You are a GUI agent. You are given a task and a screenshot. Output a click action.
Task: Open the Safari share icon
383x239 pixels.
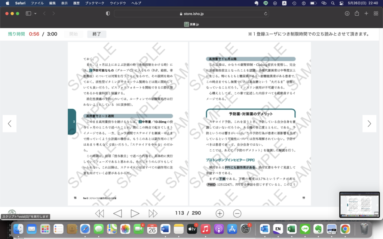point(357,13)
